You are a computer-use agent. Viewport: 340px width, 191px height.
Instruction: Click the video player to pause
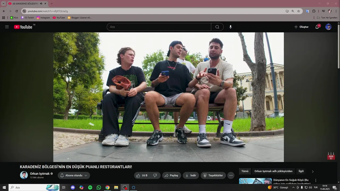[x=168, y=97]
